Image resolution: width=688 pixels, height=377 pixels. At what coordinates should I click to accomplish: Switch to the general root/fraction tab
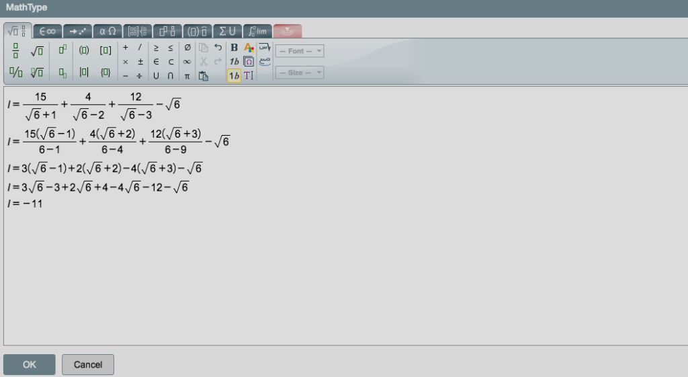pyautogui.click(x=17, y=31)
